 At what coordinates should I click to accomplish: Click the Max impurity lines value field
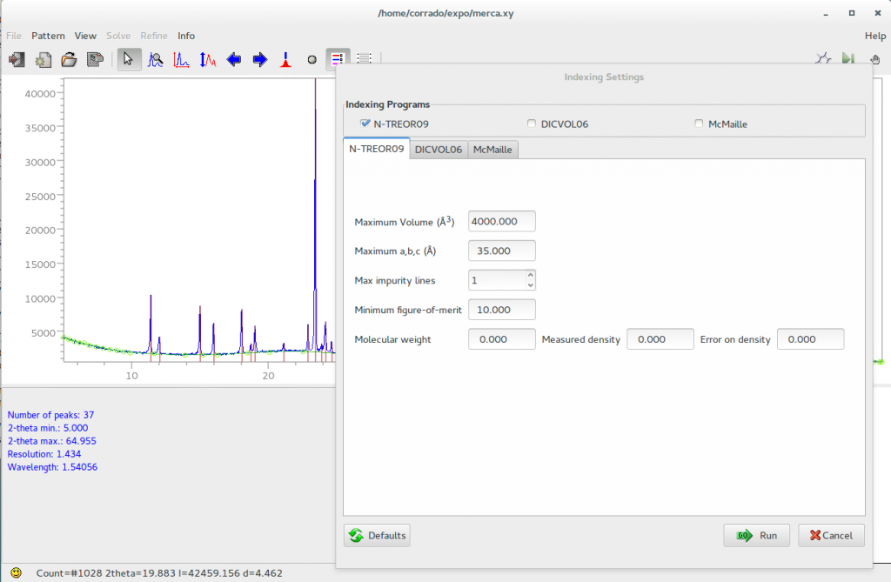[497, 280]
